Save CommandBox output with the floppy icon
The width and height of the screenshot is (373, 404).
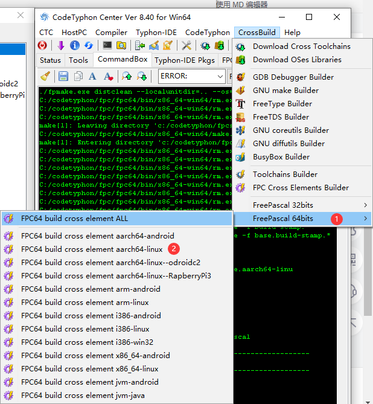[x=63, y=76]
